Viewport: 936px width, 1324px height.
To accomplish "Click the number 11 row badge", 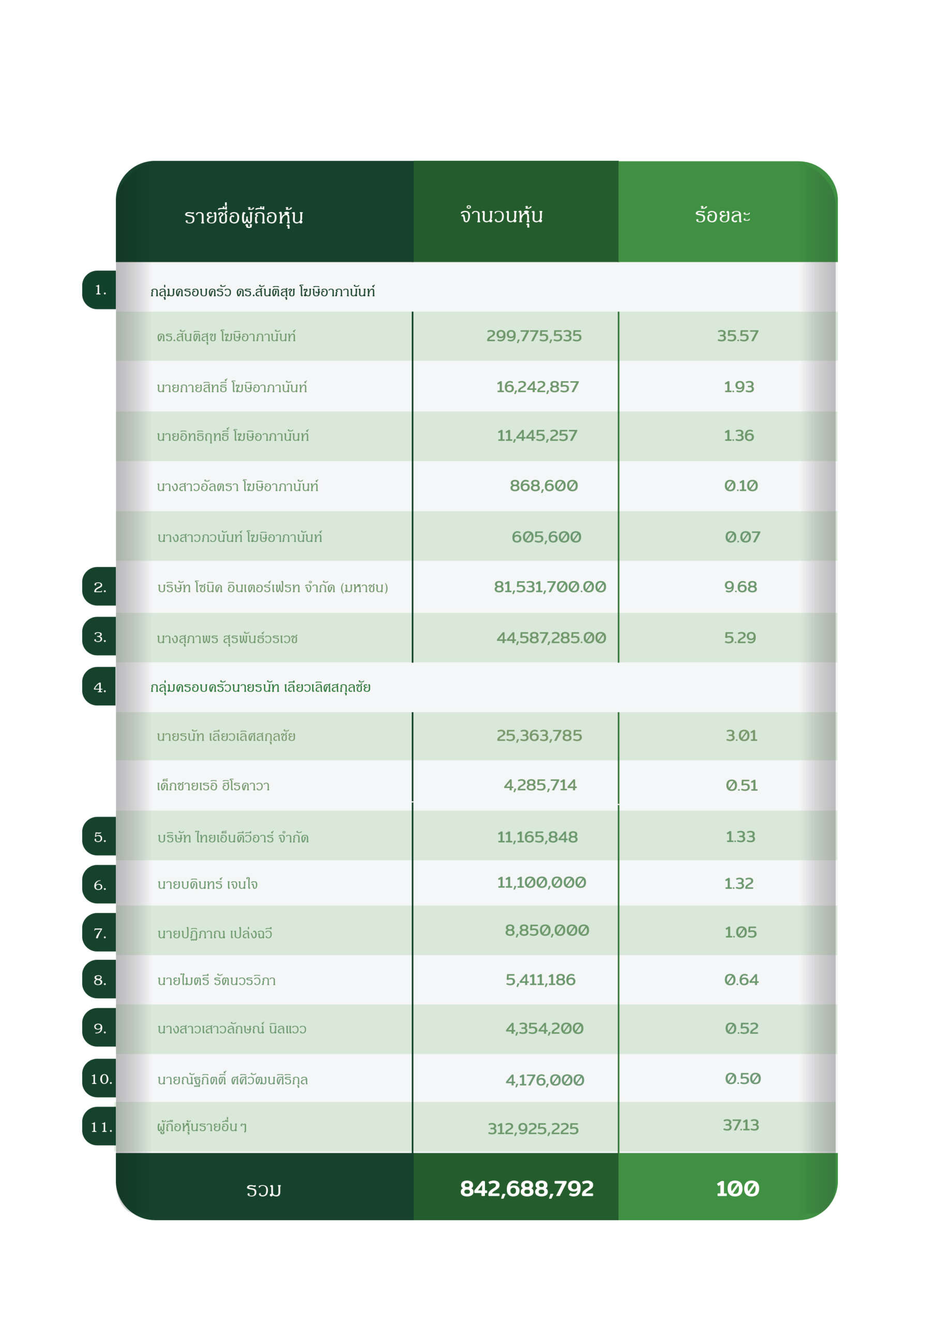I will (x=100, y=1127).
